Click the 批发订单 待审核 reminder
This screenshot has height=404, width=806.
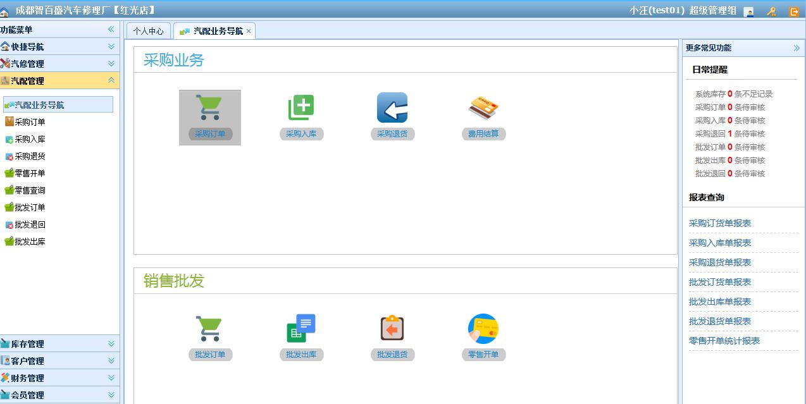730,147
